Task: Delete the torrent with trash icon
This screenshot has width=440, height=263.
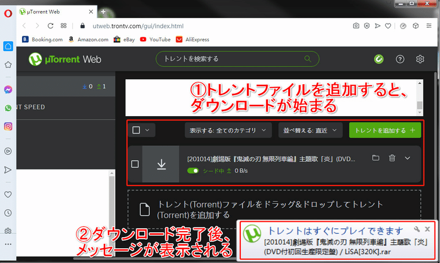Action: 392,158
